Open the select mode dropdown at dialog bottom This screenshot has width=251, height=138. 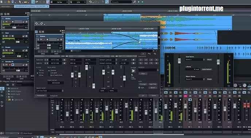pos(50,91)
